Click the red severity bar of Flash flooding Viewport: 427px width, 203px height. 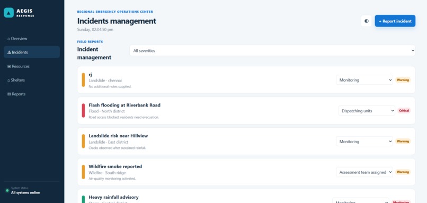[x=83, y=111]
